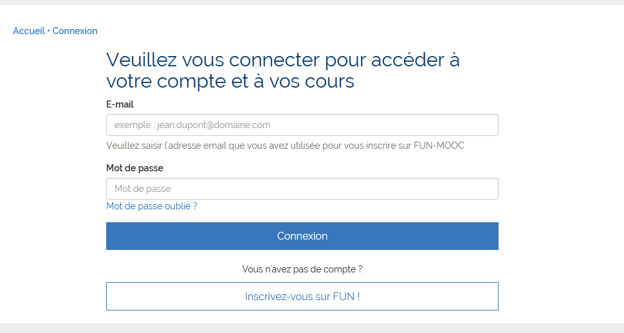Click the grey bar at the page bottom
This screenshot has height=333, width=624.
[x=312, y=328]
